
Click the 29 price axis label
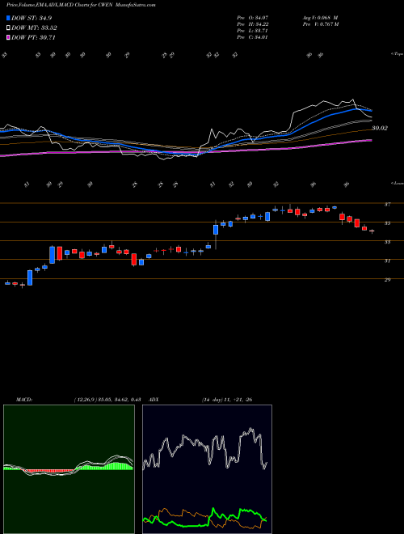388,280
